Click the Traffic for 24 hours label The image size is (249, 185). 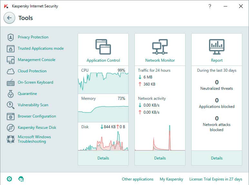click(154, 70)
